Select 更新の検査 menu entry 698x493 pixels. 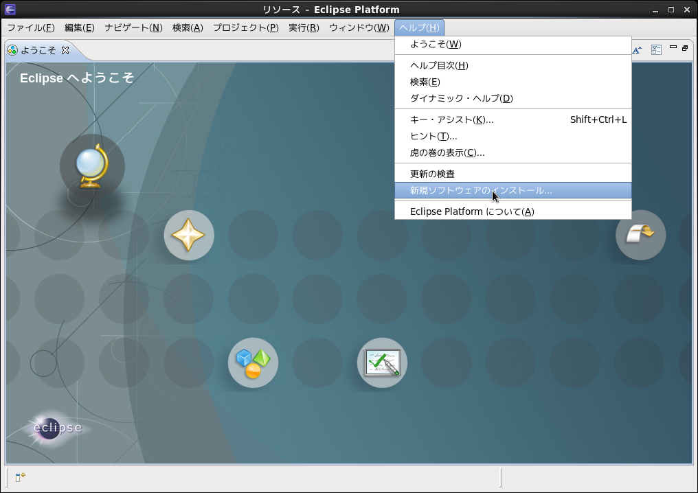coord(513,174)
